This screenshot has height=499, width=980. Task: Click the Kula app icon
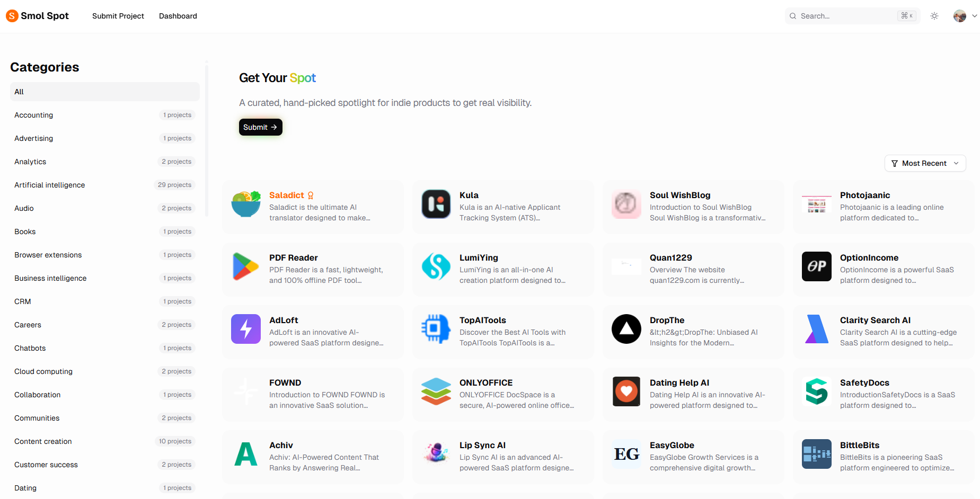click(436, 204)
